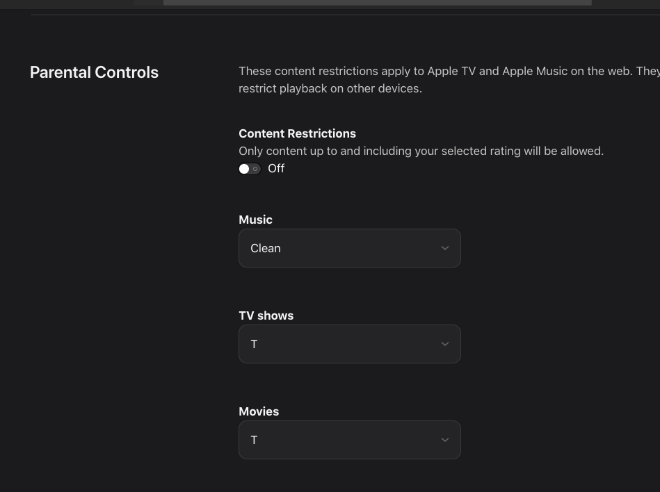Click the chevron arrow in TV shows dropdown
Screen dimensions: 660x492
tap(445, 344)
